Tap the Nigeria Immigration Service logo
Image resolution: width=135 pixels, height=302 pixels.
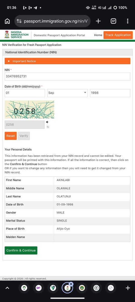point(17,35)
